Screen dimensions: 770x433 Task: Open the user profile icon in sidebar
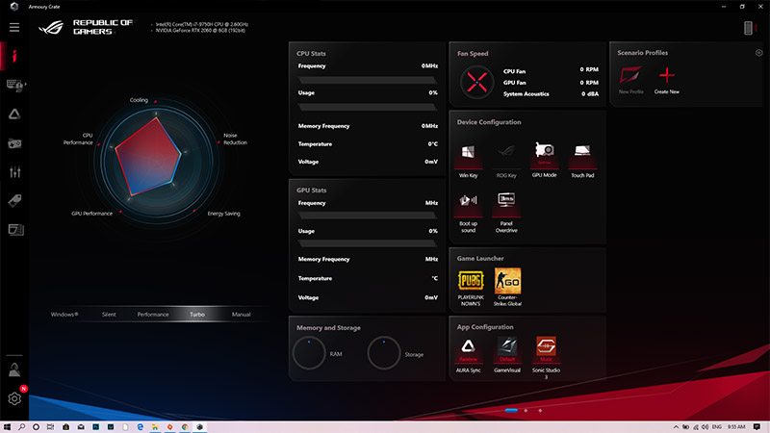pyautogui.click(x=15, y=369)
